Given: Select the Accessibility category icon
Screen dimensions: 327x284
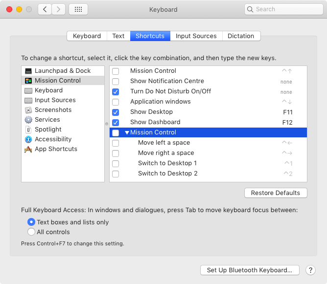Looking at the screenshot, I should point(28,139).
